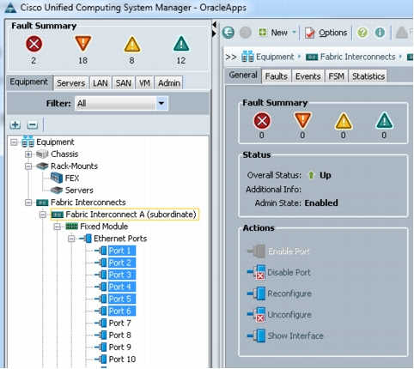This screenshot has width=414, height=369.
Task: Click the FEX icon in the tree
Action: (x=57, y=178)
